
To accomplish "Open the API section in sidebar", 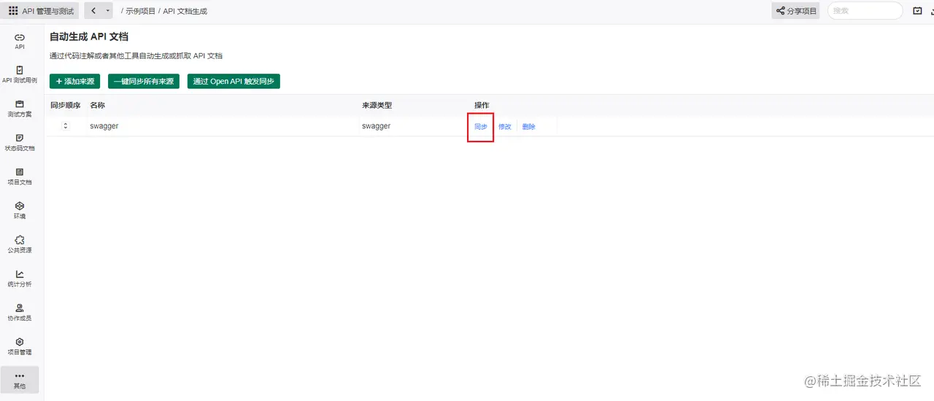I will 20,41.
